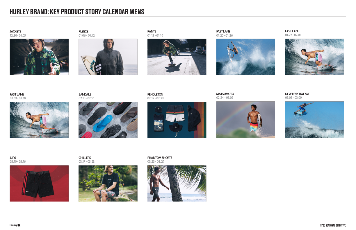The image size is (356, 230).
Task: Click the date range '01.13 - 01.19'
Action: pos(155,35)
